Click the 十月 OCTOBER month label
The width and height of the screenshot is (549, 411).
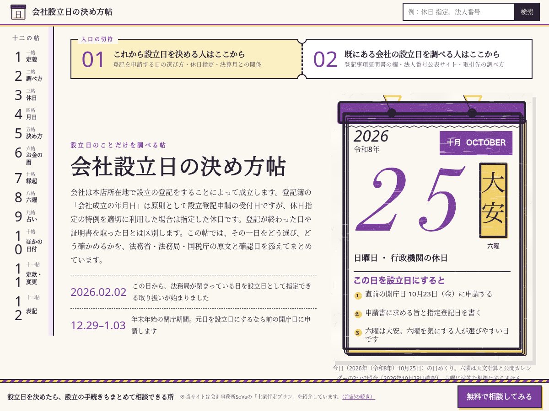pyautogui.click(x=476, y=143)
